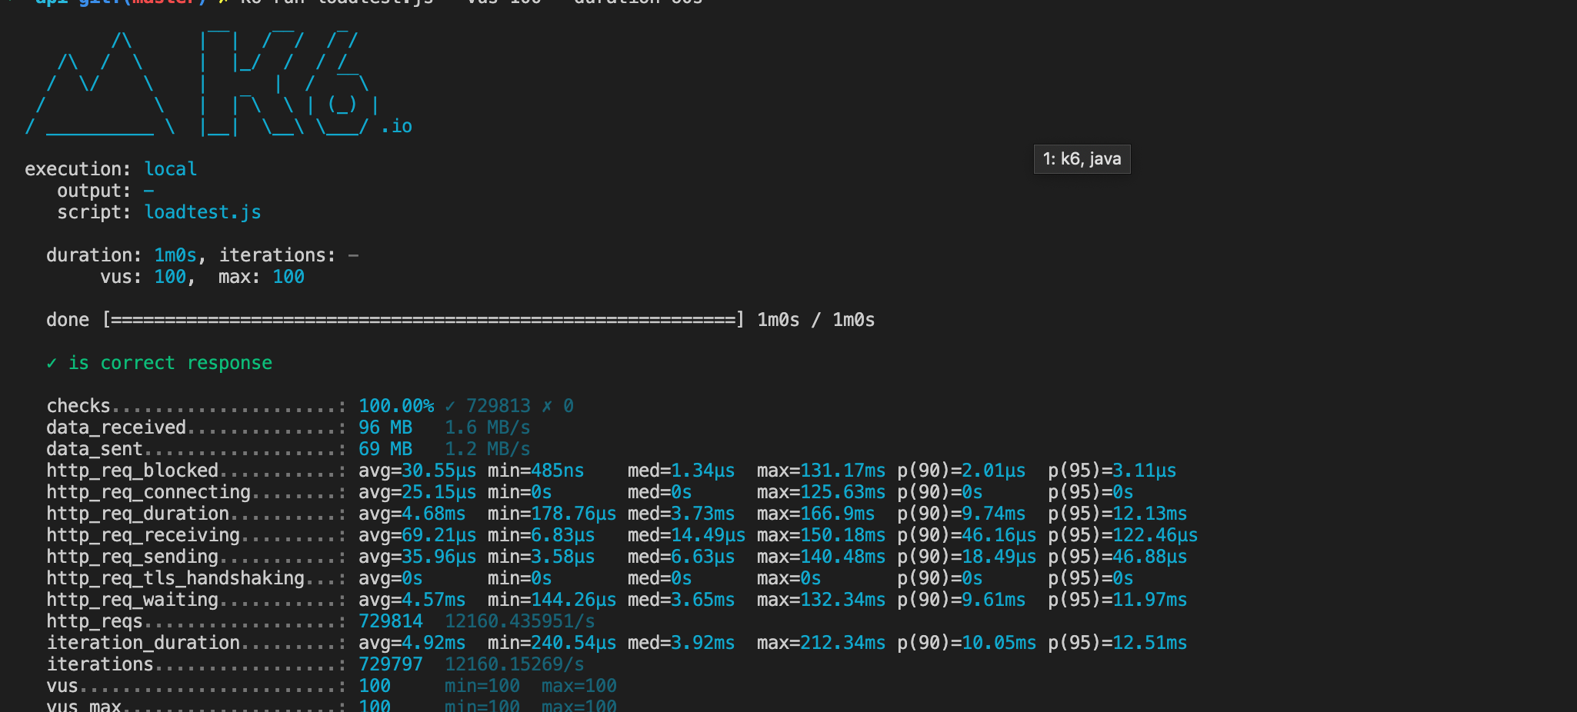
Task: Click the data_sent '69 MB' value
Action: (x=385, y=449)
